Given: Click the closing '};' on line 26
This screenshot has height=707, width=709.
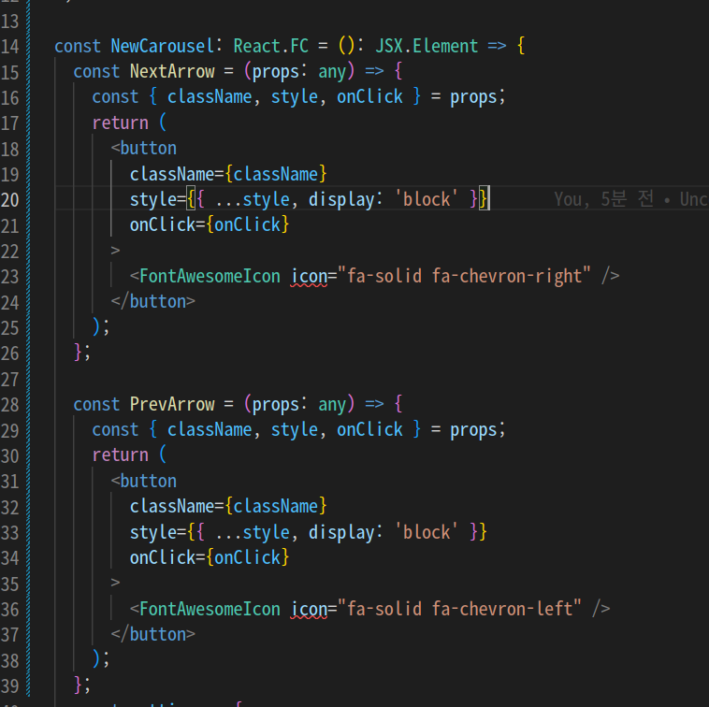Looking at the screenshot, I should [82, 353].
